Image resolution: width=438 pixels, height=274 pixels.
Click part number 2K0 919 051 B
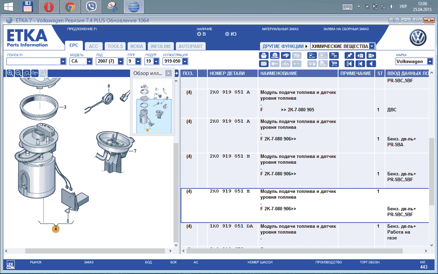tap(230, 156)
